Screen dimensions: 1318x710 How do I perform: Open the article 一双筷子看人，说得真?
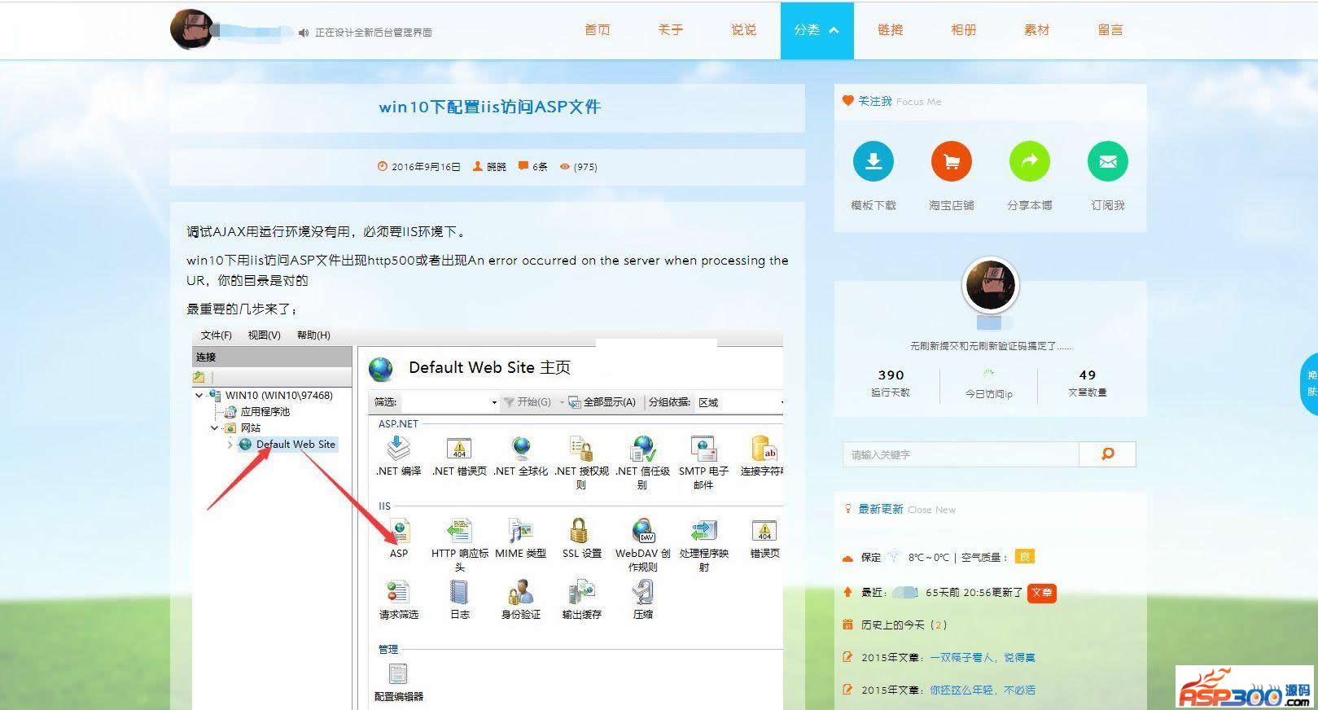[983, 658]
